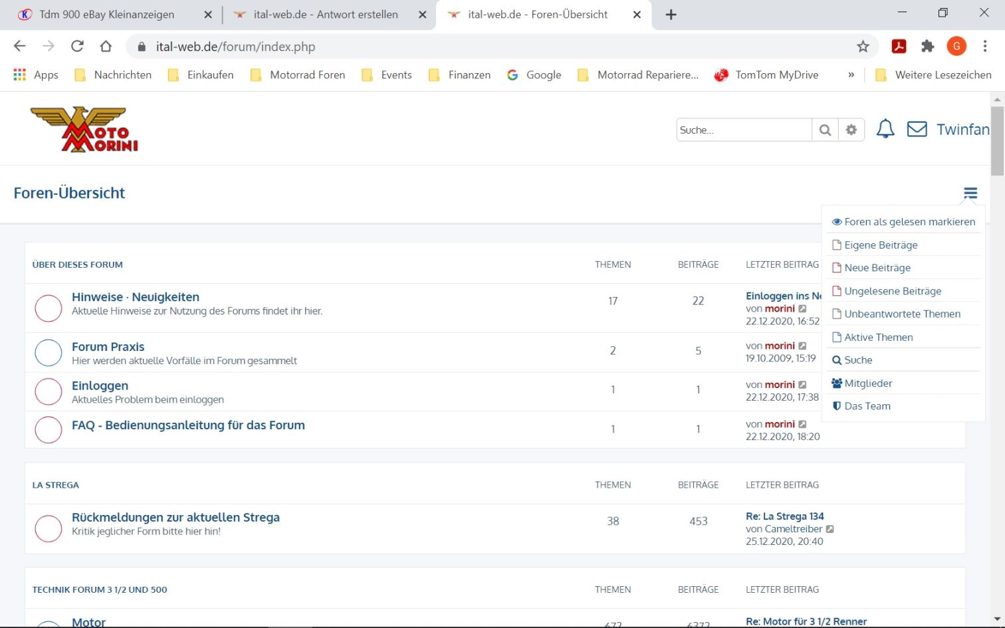The image size is (1005, 628).
Task: Open Nachrichten bookmark folder
Action: click(113, 75)
